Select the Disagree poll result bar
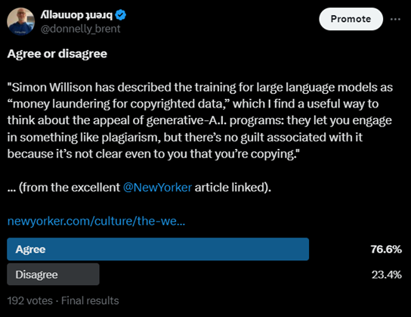The width and height of the screenshot is (411, 317). click(x=53, y=275)
